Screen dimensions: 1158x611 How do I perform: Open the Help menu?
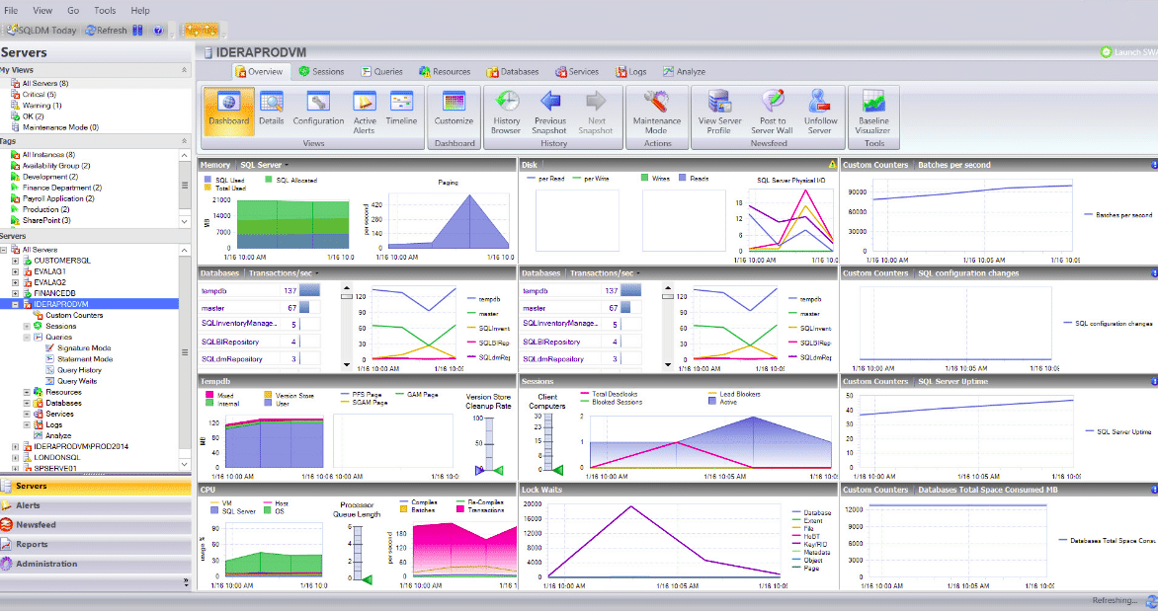point(140,10)
